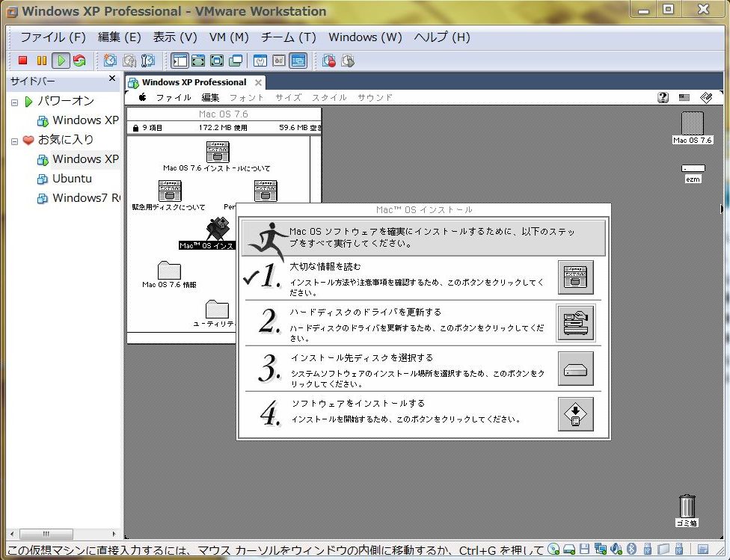
Task: Click the sidebar horizontal scrollbar thumb
Action: pyautogui.click(x=46, y=534)
